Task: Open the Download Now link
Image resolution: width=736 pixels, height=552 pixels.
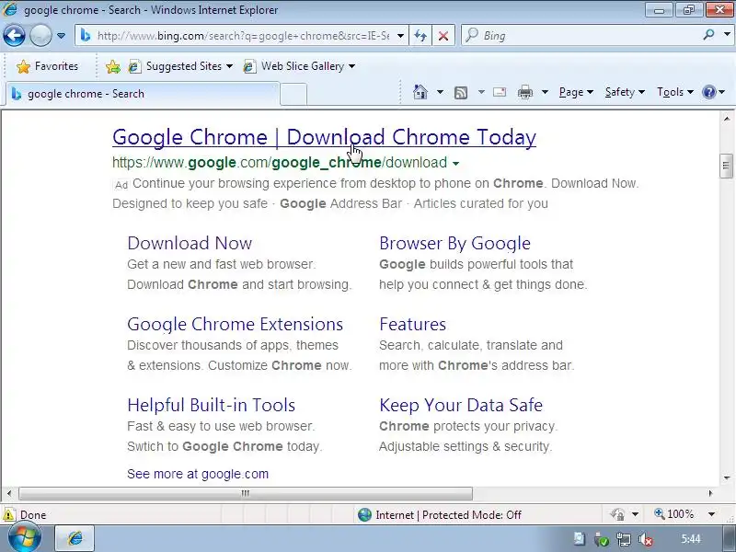Action: (190, 243)
